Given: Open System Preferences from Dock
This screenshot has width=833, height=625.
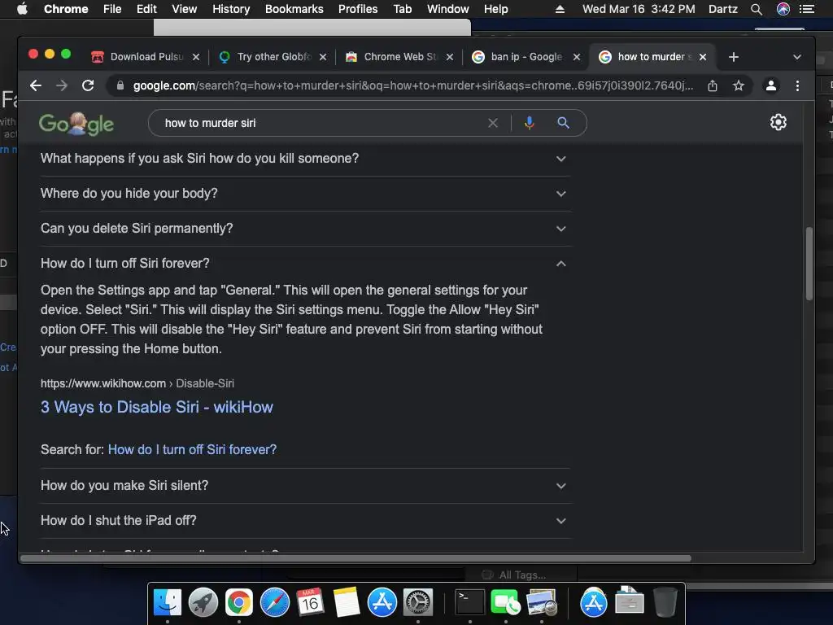Looking at the screenshot, I should click(418, 603).
